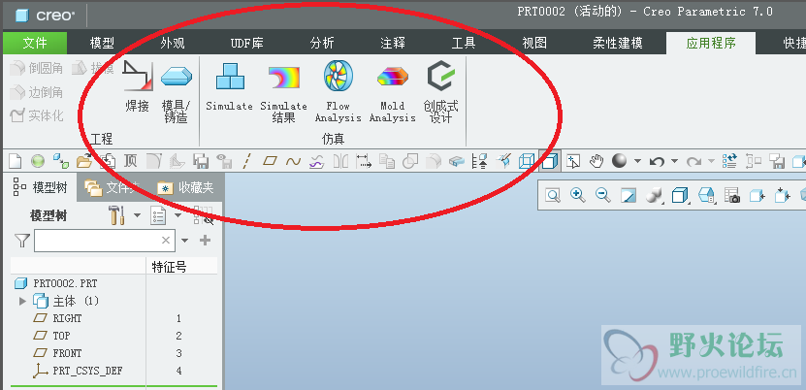Select the 收藏夹 favorites navigator tab
The width and height of the screenshot is (806, 390).
point(186,188)
